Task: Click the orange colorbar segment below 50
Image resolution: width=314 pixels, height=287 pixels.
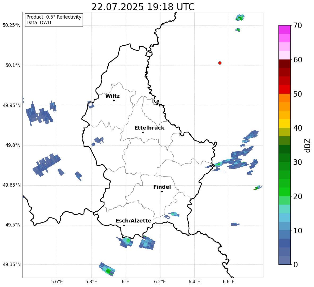Action: (x=284, y=98)
